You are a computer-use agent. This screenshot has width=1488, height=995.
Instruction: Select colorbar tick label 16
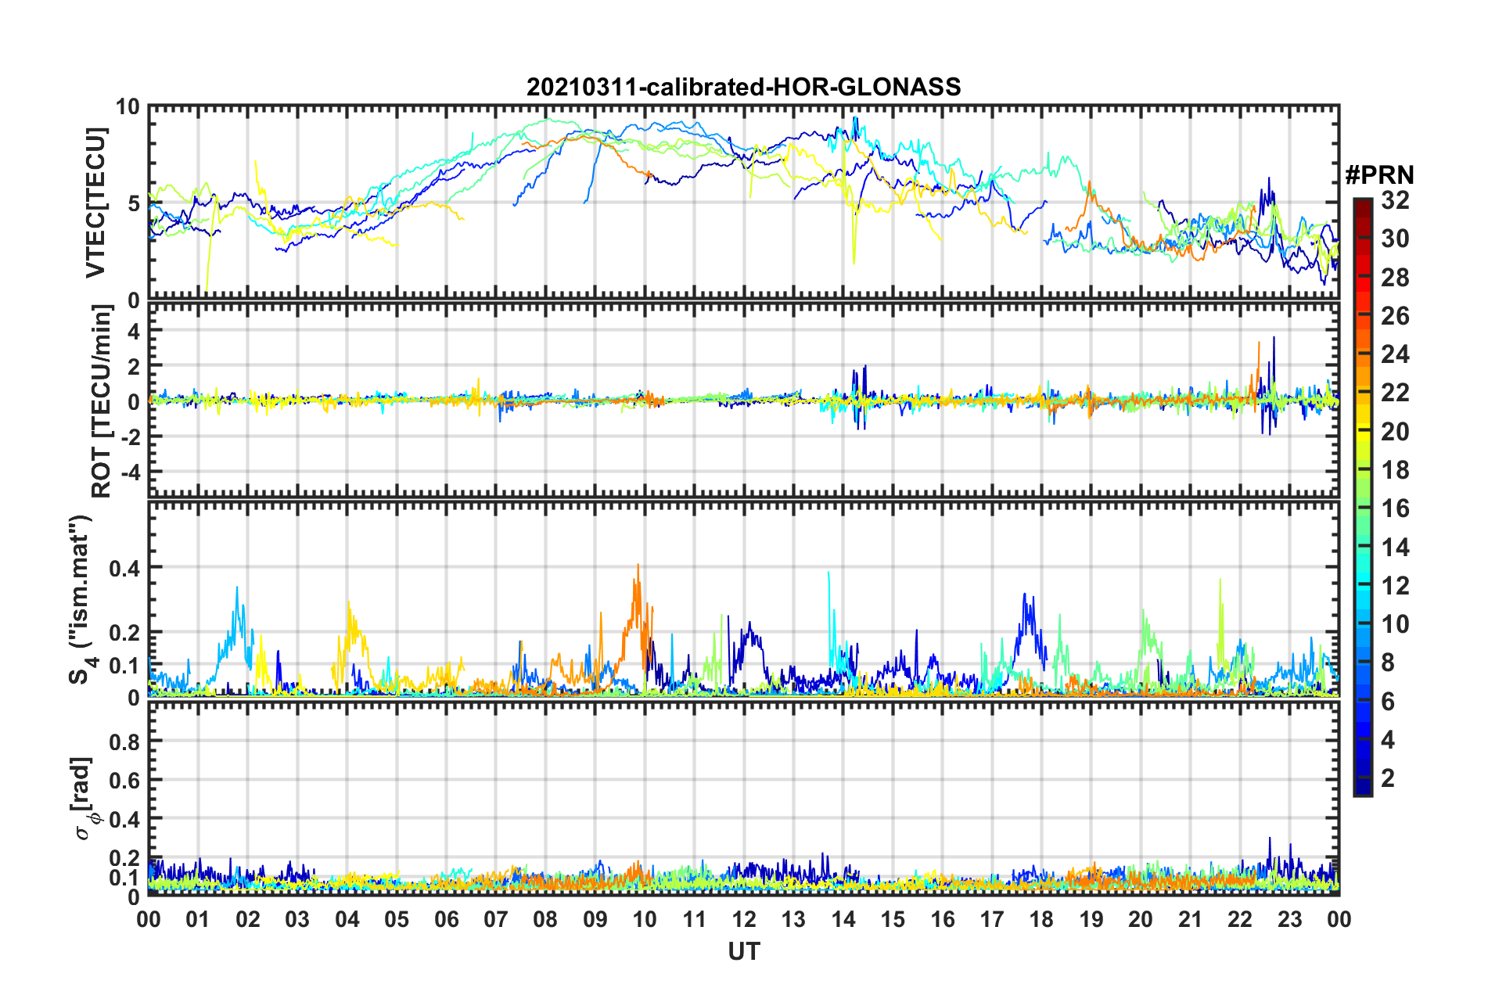(1395, 508)
